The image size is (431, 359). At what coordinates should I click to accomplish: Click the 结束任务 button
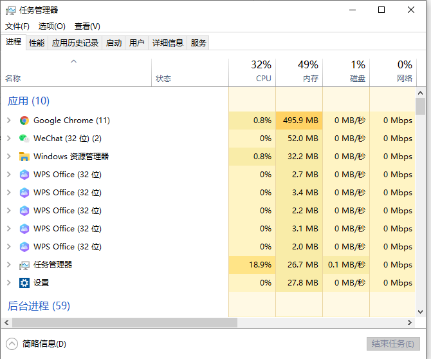click(393, 344)
